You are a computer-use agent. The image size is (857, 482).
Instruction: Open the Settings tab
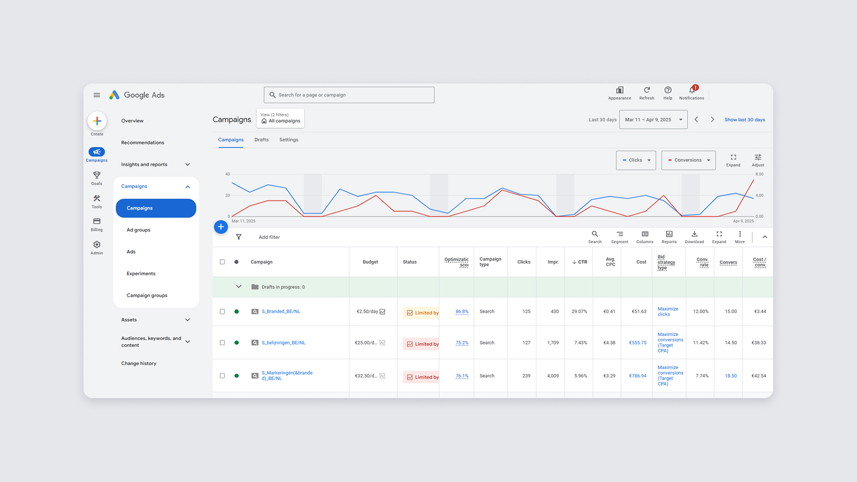[288, 140]
